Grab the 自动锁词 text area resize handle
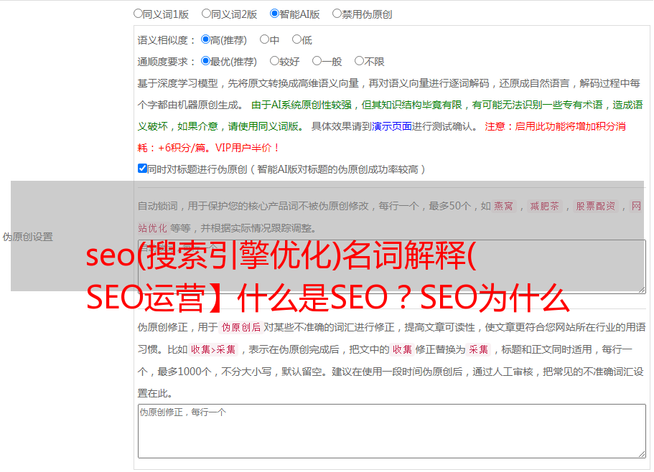 pyautogui.click(x=642, y=290)
